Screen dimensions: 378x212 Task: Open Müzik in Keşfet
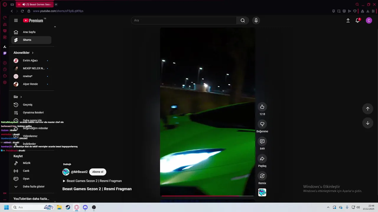(31, 163)
